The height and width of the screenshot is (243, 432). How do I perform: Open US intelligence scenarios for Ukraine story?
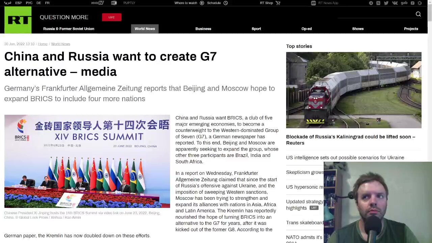point(345,158)
